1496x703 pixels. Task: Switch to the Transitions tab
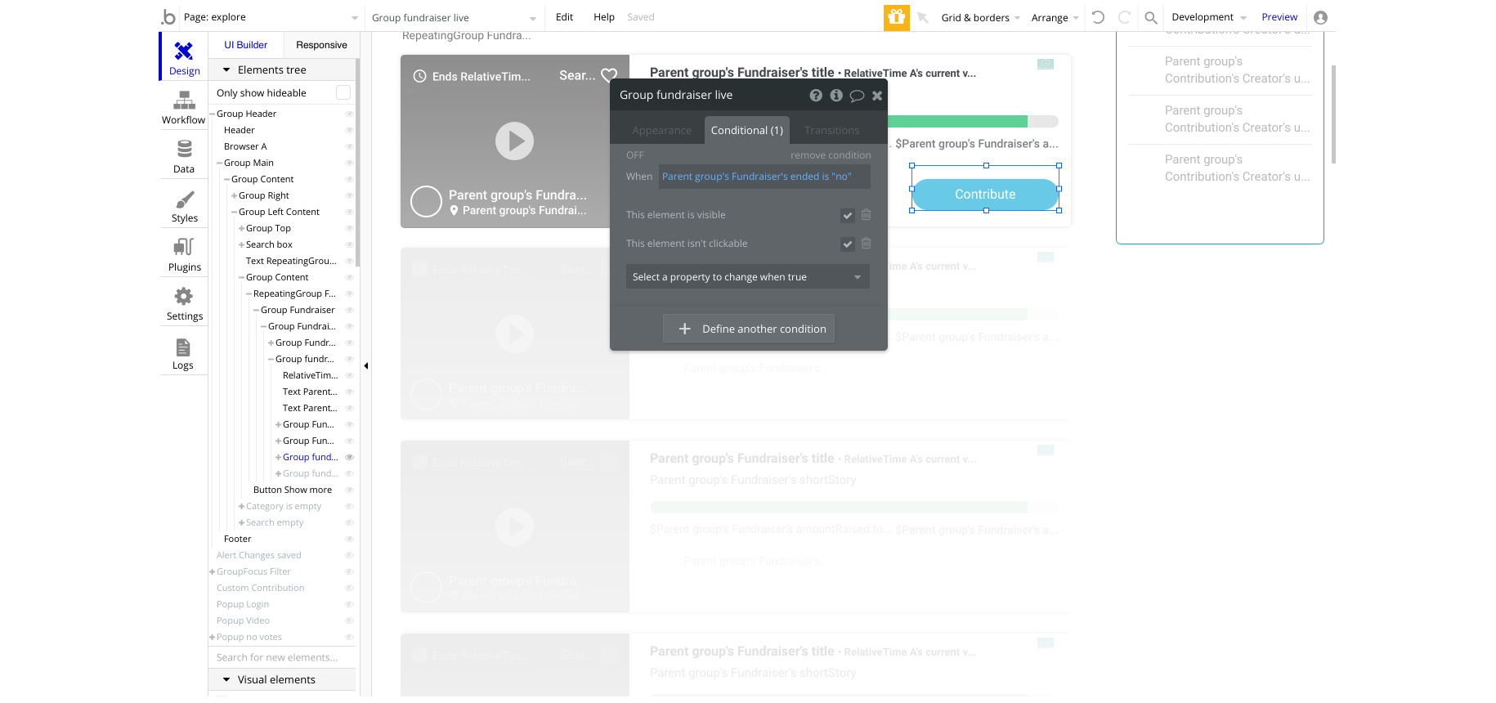(x=831, y=130)
